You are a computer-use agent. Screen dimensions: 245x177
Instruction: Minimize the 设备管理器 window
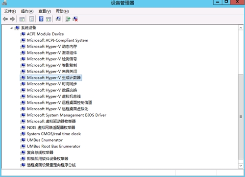point(218,2)
